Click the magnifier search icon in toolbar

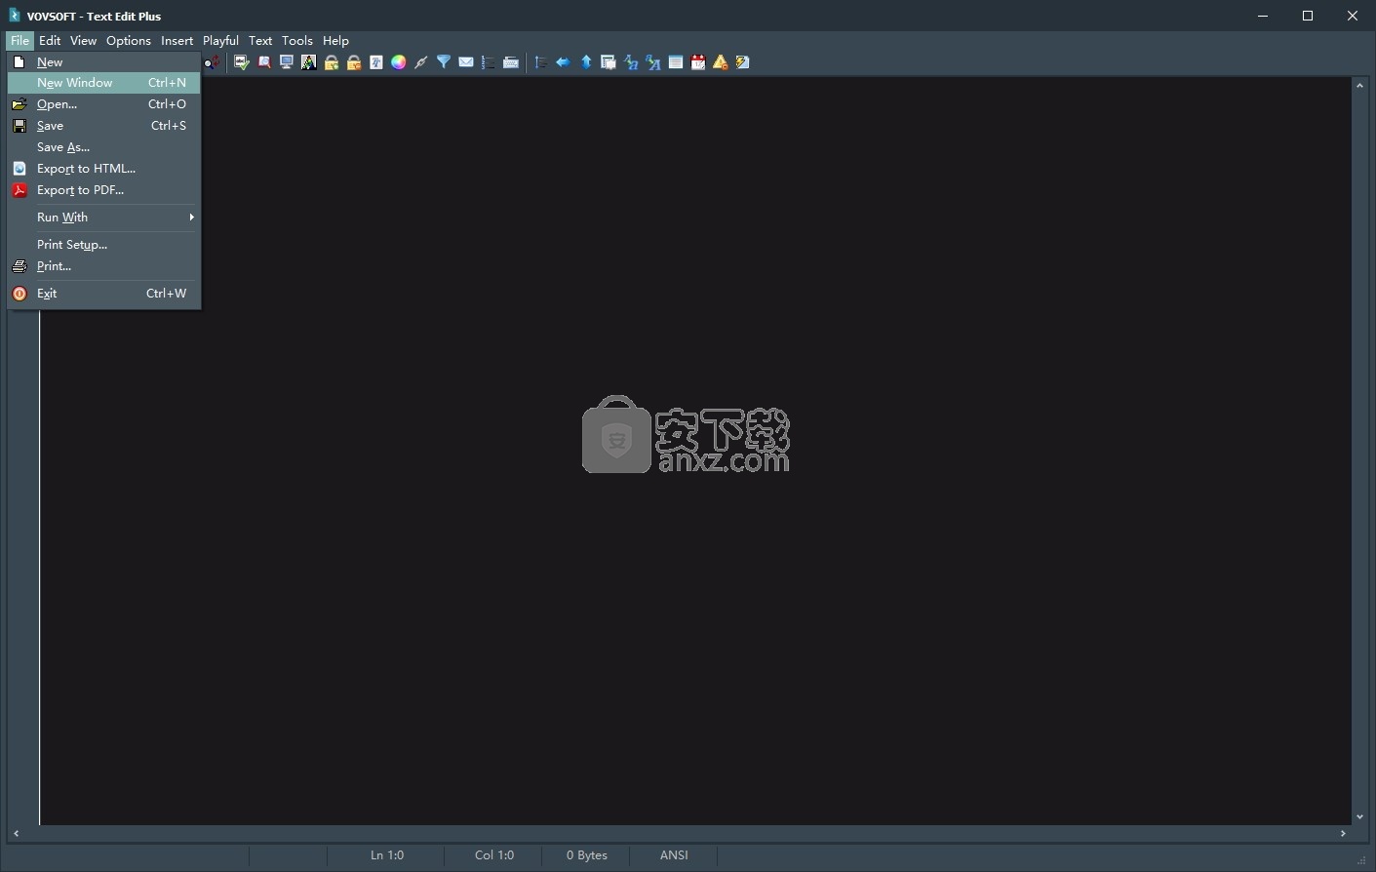pos(264,62)
